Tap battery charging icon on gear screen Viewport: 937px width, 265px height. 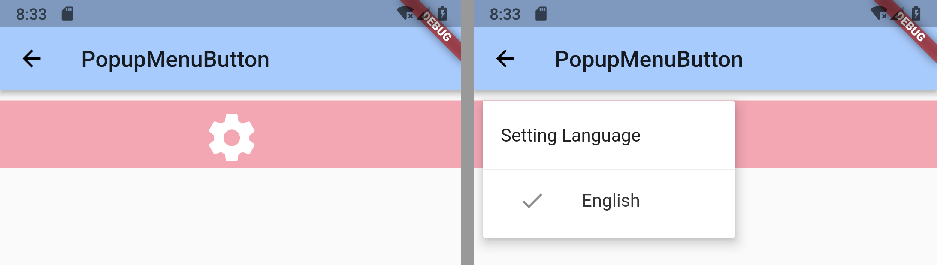[442, 14]
